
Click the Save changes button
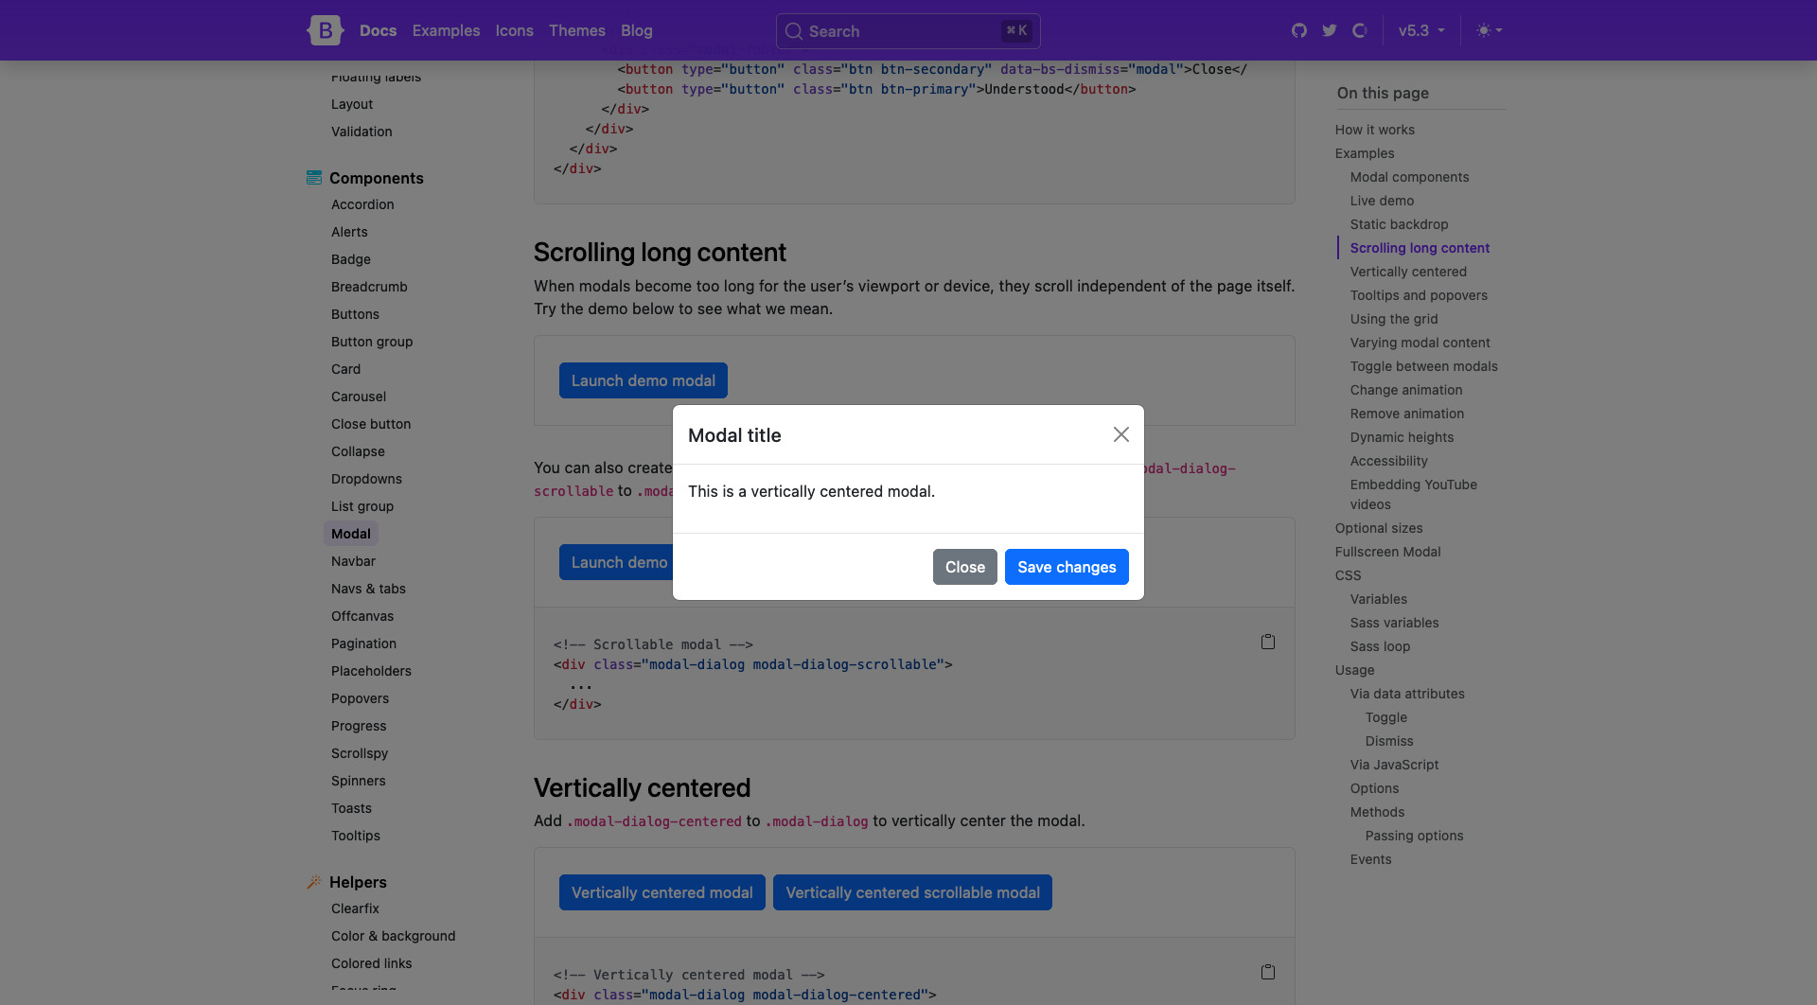pos(1067,566)
